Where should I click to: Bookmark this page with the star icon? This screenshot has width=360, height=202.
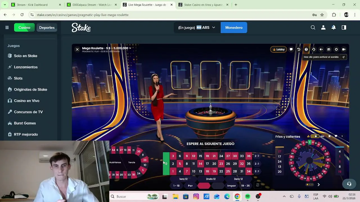(322, 15)
